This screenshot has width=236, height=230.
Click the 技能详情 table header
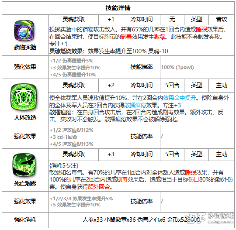point(118,8)
